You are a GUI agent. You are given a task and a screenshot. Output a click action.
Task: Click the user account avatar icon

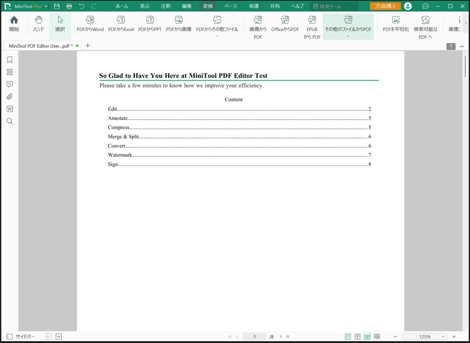(x=407, y=6)
